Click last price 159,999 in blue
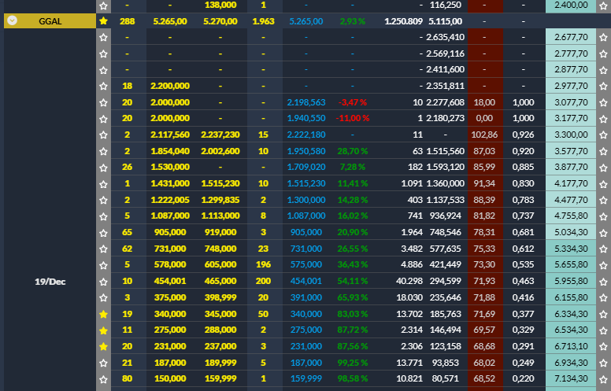 305,379
